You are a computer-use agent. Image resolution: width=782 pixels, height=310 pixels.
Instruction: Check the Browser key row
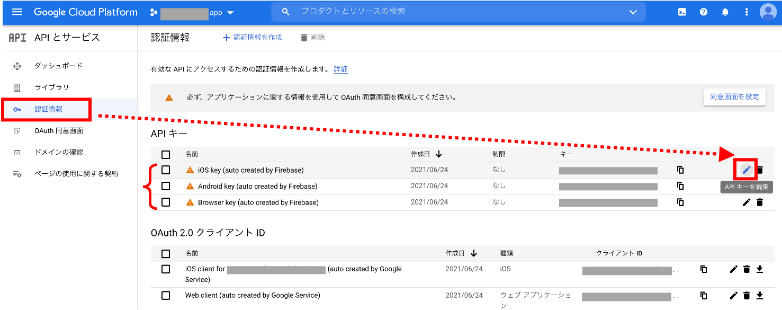(x=166, y=202)
